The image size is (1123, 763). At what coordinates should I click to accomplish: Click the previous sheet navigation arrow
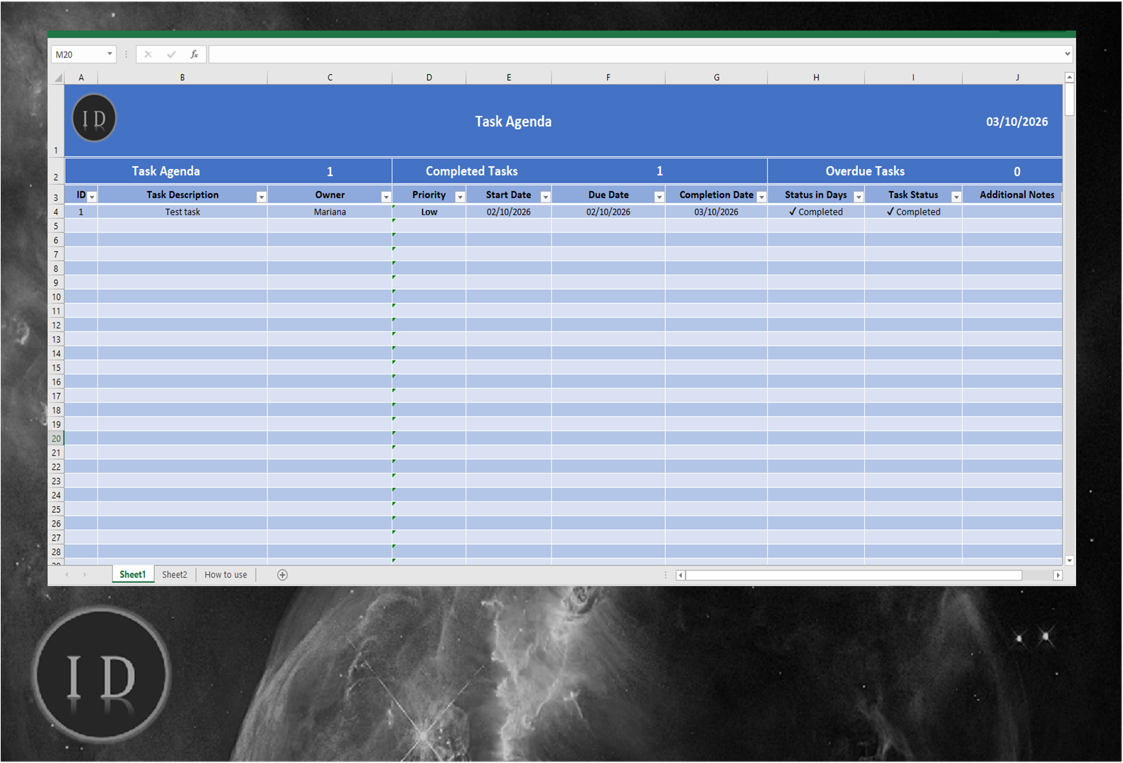(x=67, y=575)
